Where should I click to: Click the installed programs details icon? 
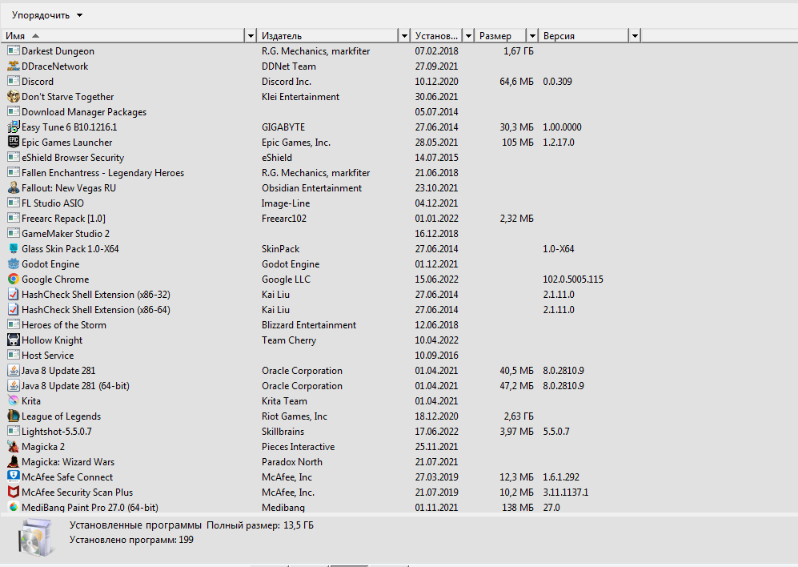(36, 537)
